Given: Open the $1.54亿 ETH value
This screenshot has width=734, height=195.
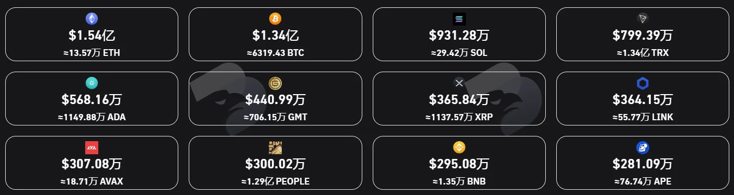Looking at the screenshot, I should (91, 36).
